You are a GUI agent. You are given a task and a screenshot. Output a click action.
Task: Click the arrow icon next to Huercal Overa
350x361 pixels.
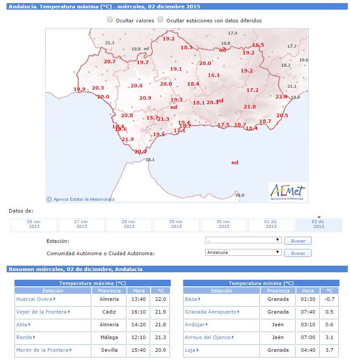tap(54, 300)
